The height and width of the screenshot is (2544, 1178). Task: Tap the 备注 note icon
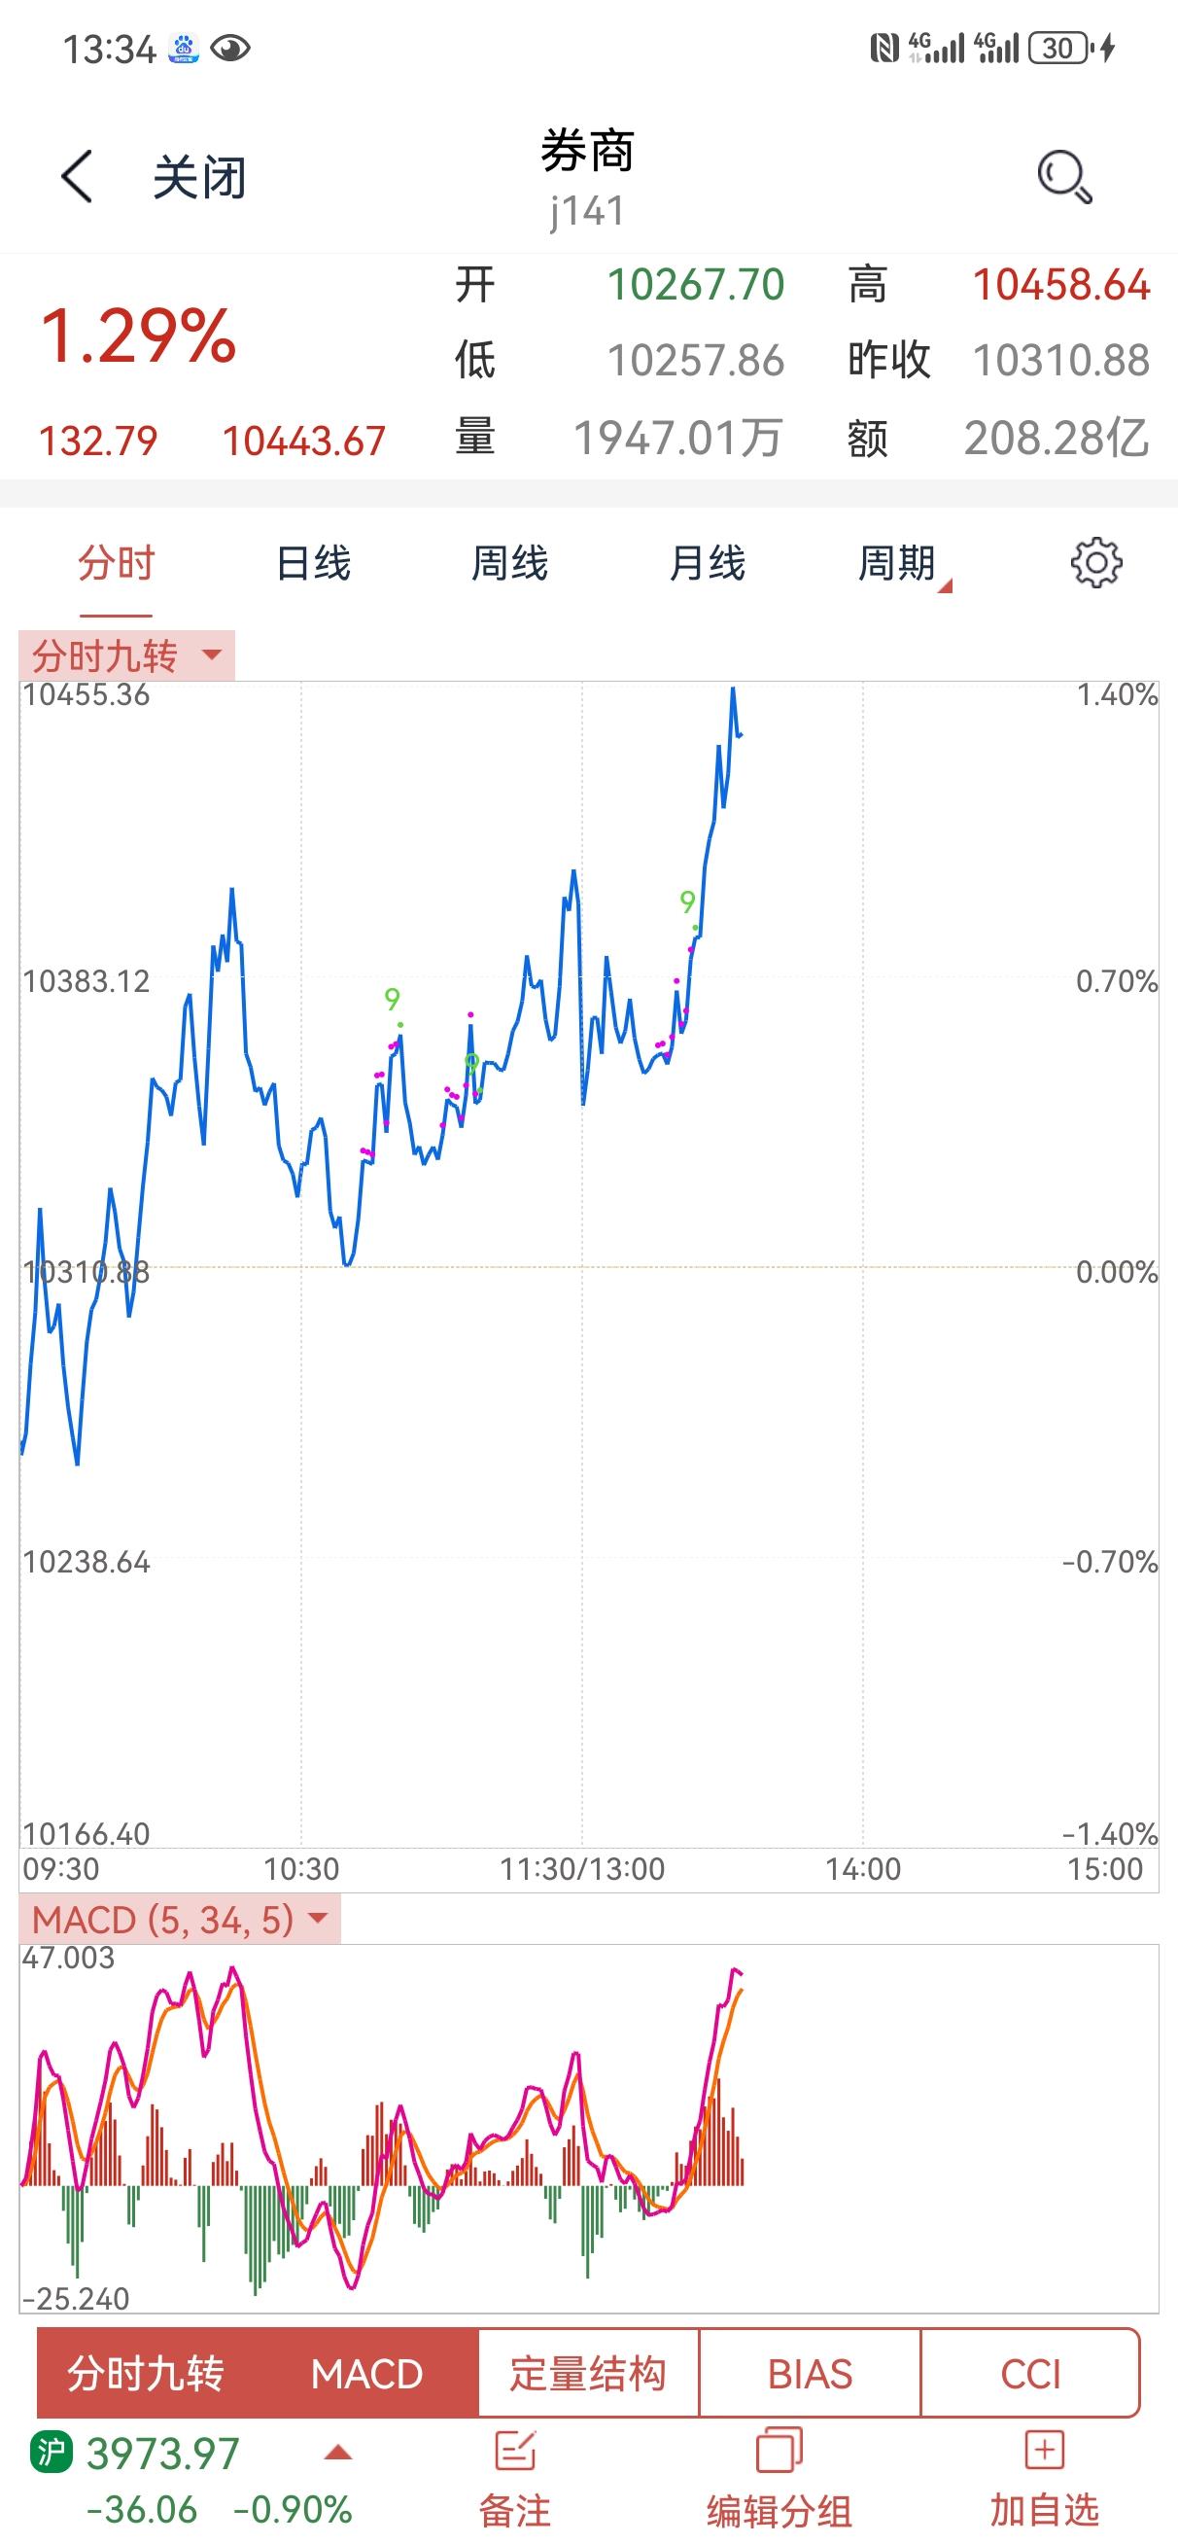click(514, 2452)
